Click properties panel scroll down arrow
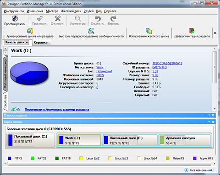220x175 pixels. coord(214,109)
